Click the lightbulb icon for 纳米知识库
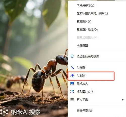126x117 pixels. pos(72,56)
